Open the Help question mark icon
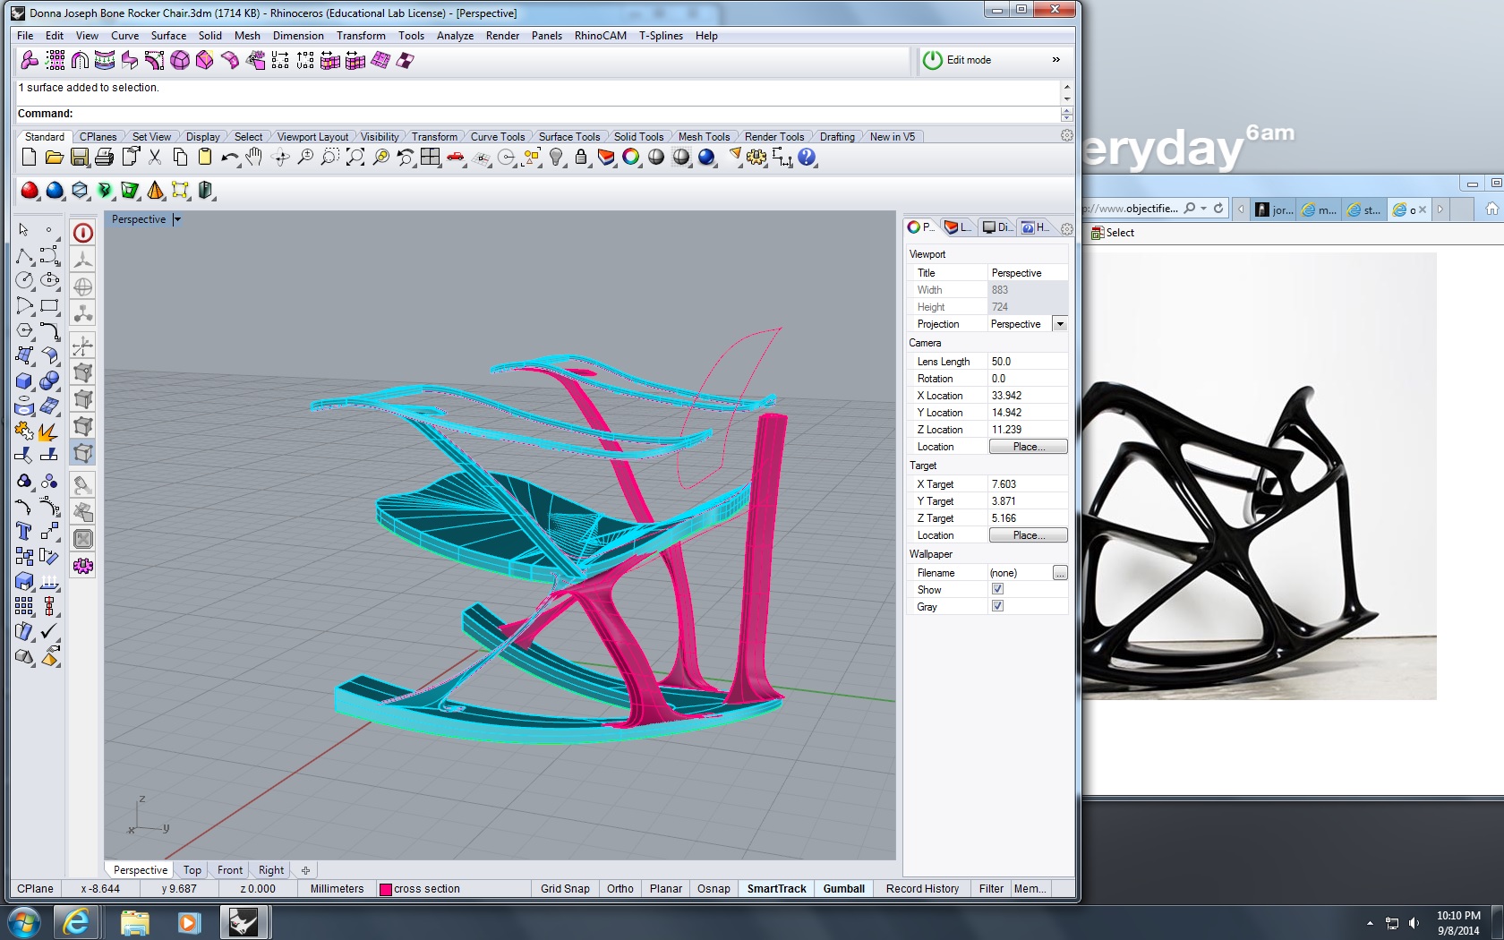The image size is (1504, 940). pyautogui.click(x=807, y=158)
